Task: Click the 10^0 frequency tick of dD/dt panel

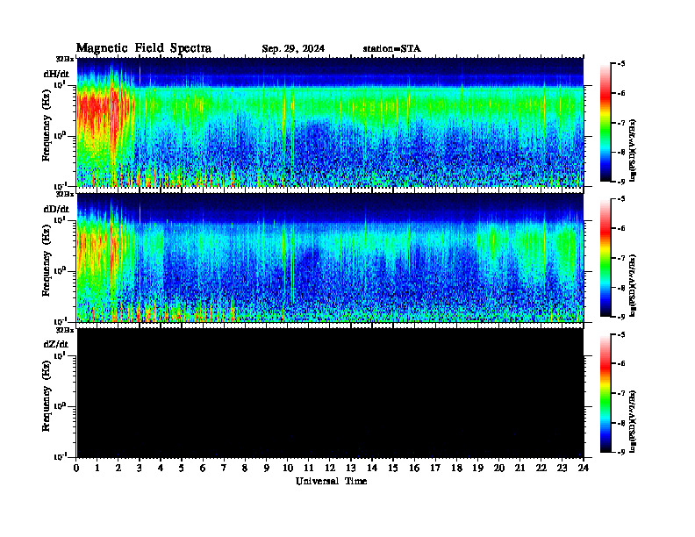Action: click(x=60, y=270)
